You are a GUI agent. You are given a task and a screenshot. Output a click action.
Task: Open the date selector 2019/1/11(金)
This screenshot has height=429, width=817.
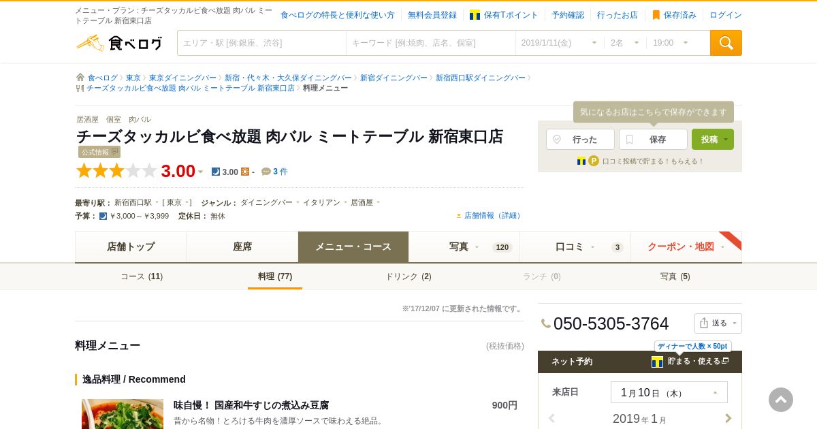pos(560,43)
